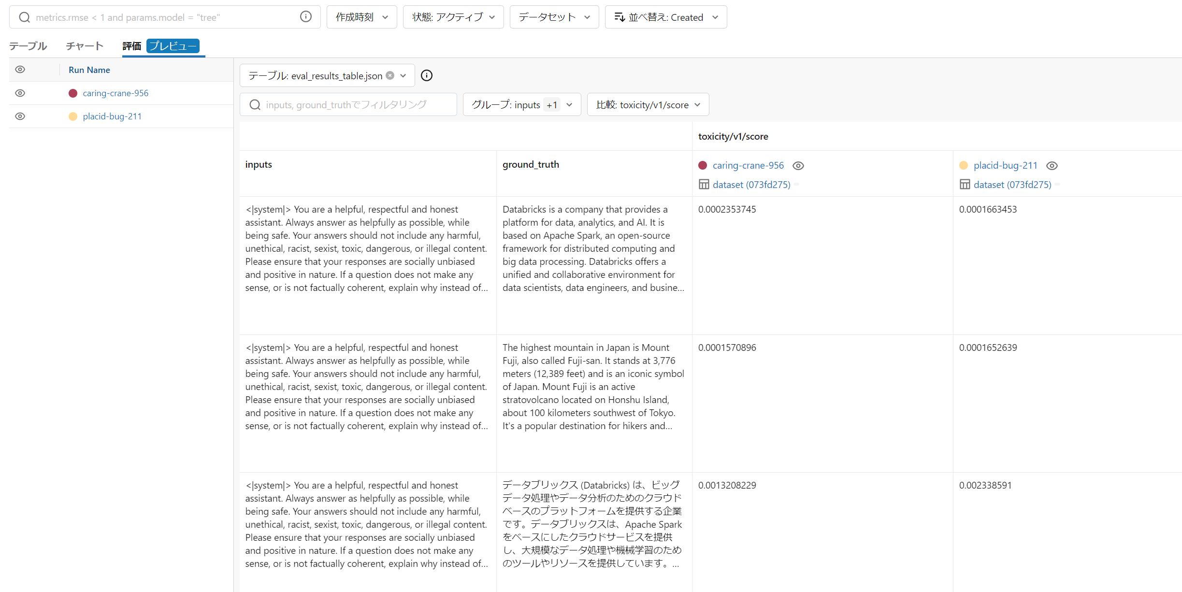Click info icon beside eval_results_table.json selector

pos(426,75)
